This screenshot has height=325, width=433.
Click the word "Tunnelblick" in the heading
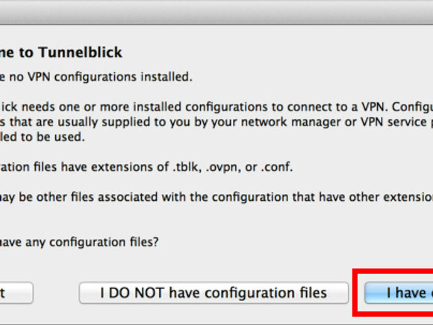[80, 53]
